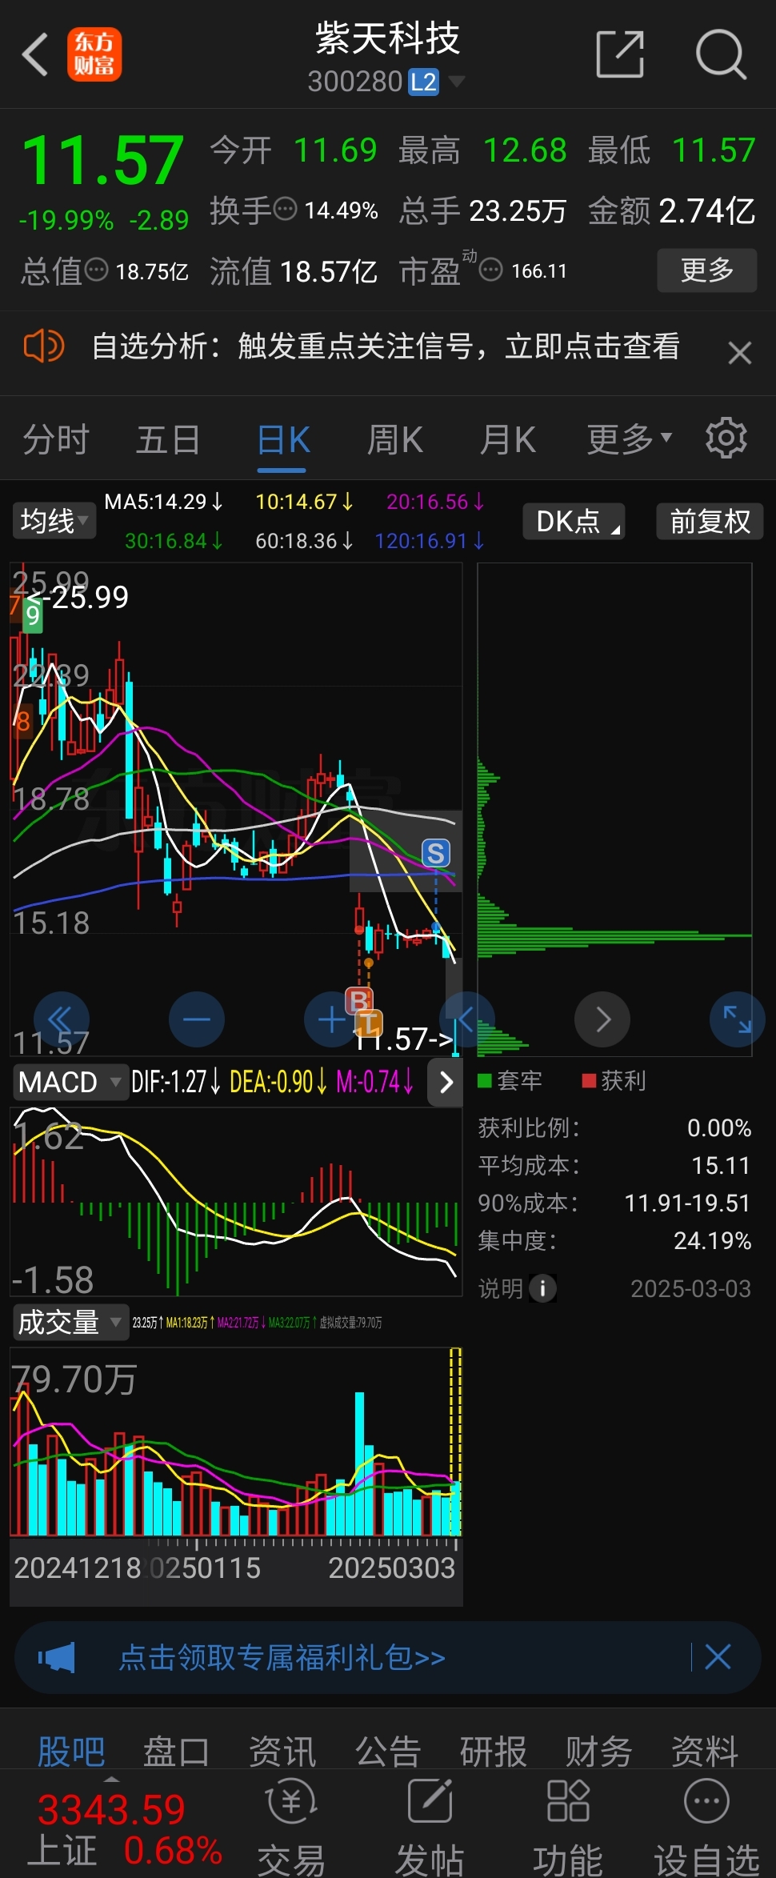Switch to 月K tab

(508, 439)
